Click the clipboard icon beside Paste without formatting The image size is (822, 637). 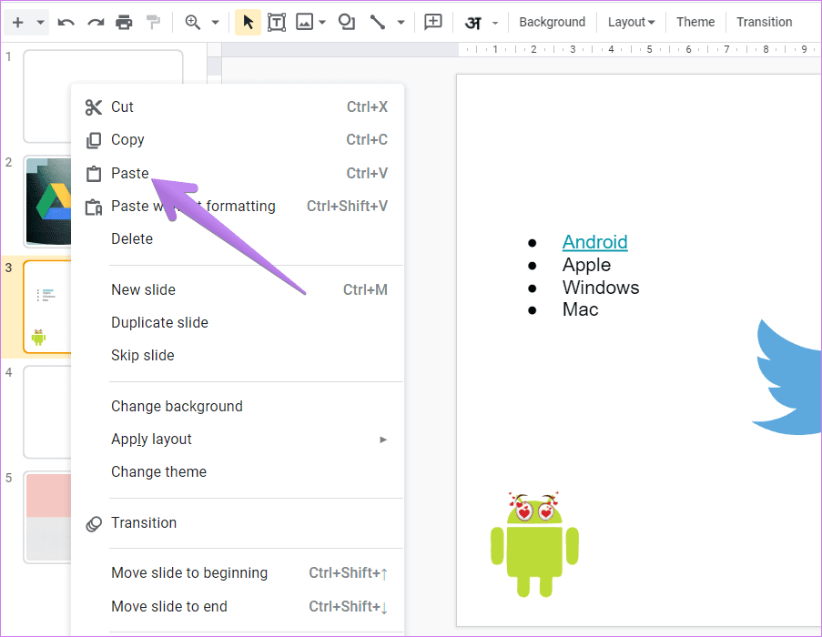click(94, 207)
